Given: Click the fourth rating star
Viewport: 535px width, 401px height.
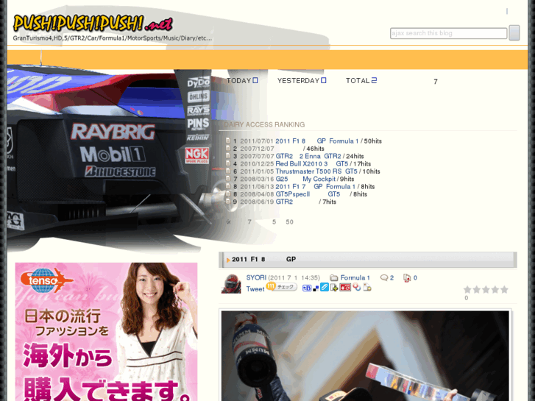Looking at the screenshot, I should [495, 290].
